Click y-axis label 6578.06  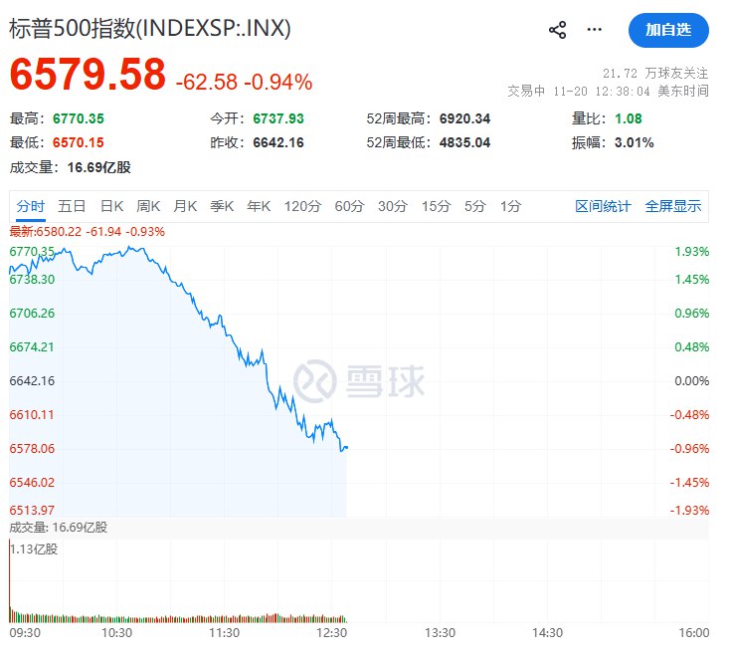pos(32,449)
